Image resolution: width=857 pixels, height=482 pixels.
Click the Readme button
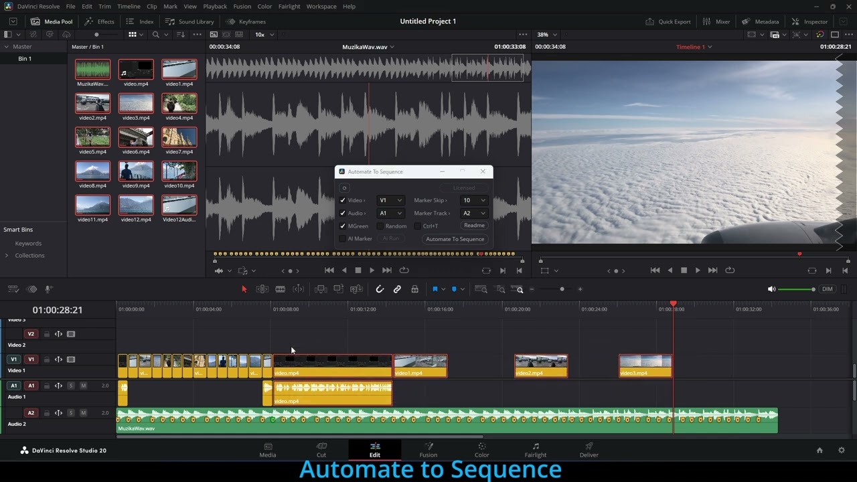474,226
